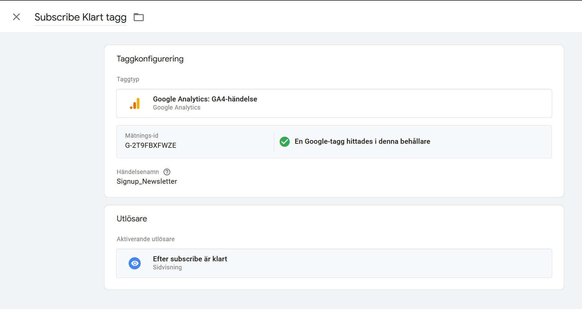Open the help icon beside Händelsenamn
The width and height of the screenshot is (582, 309).
167,172
